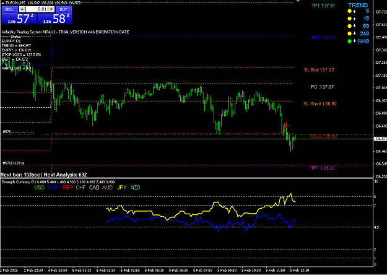The width and height of the screenshot is (387, 275).
Task: Click the red down sell signal arrow
Action: 286,124
